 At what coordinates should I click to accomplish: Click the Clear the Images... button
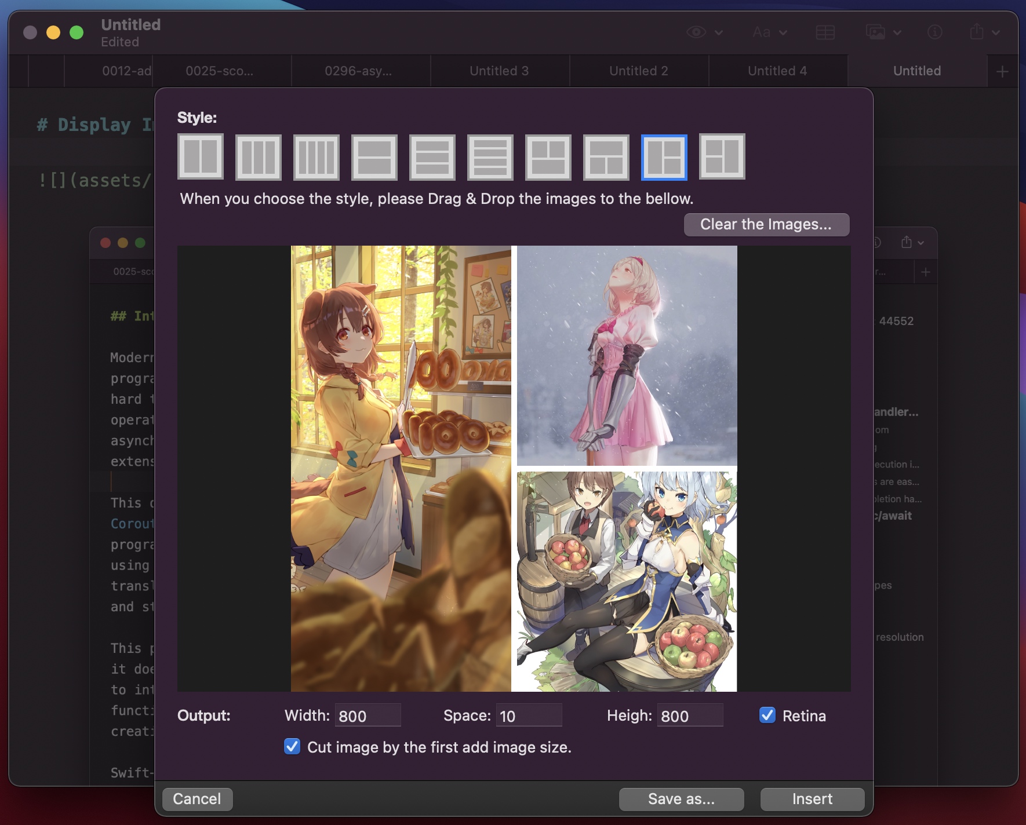click(x=766, y=225)
